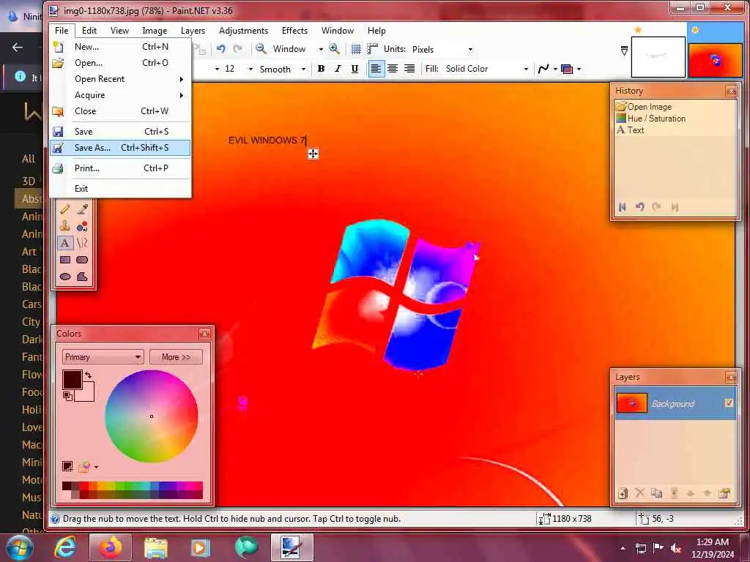The height and width of the screenshot is (562, 750).
Task: Reset colors to black and white icon
Action: click(x=67, y=396)
